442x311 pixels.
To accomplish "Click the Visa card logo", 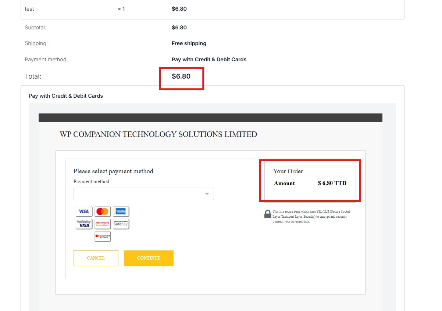I will click(84, 211).
